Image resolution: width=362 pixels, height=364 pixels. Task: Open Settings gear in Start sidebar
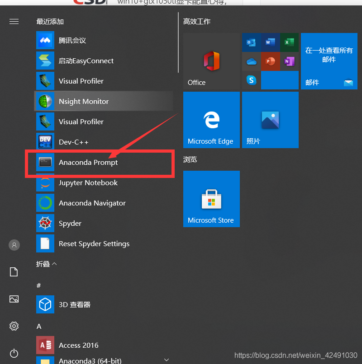click(14, 326)
